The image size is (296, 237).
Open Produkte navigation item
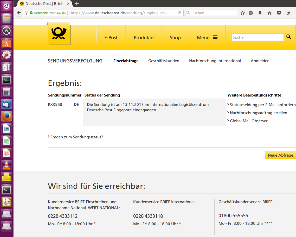point(144,37)
